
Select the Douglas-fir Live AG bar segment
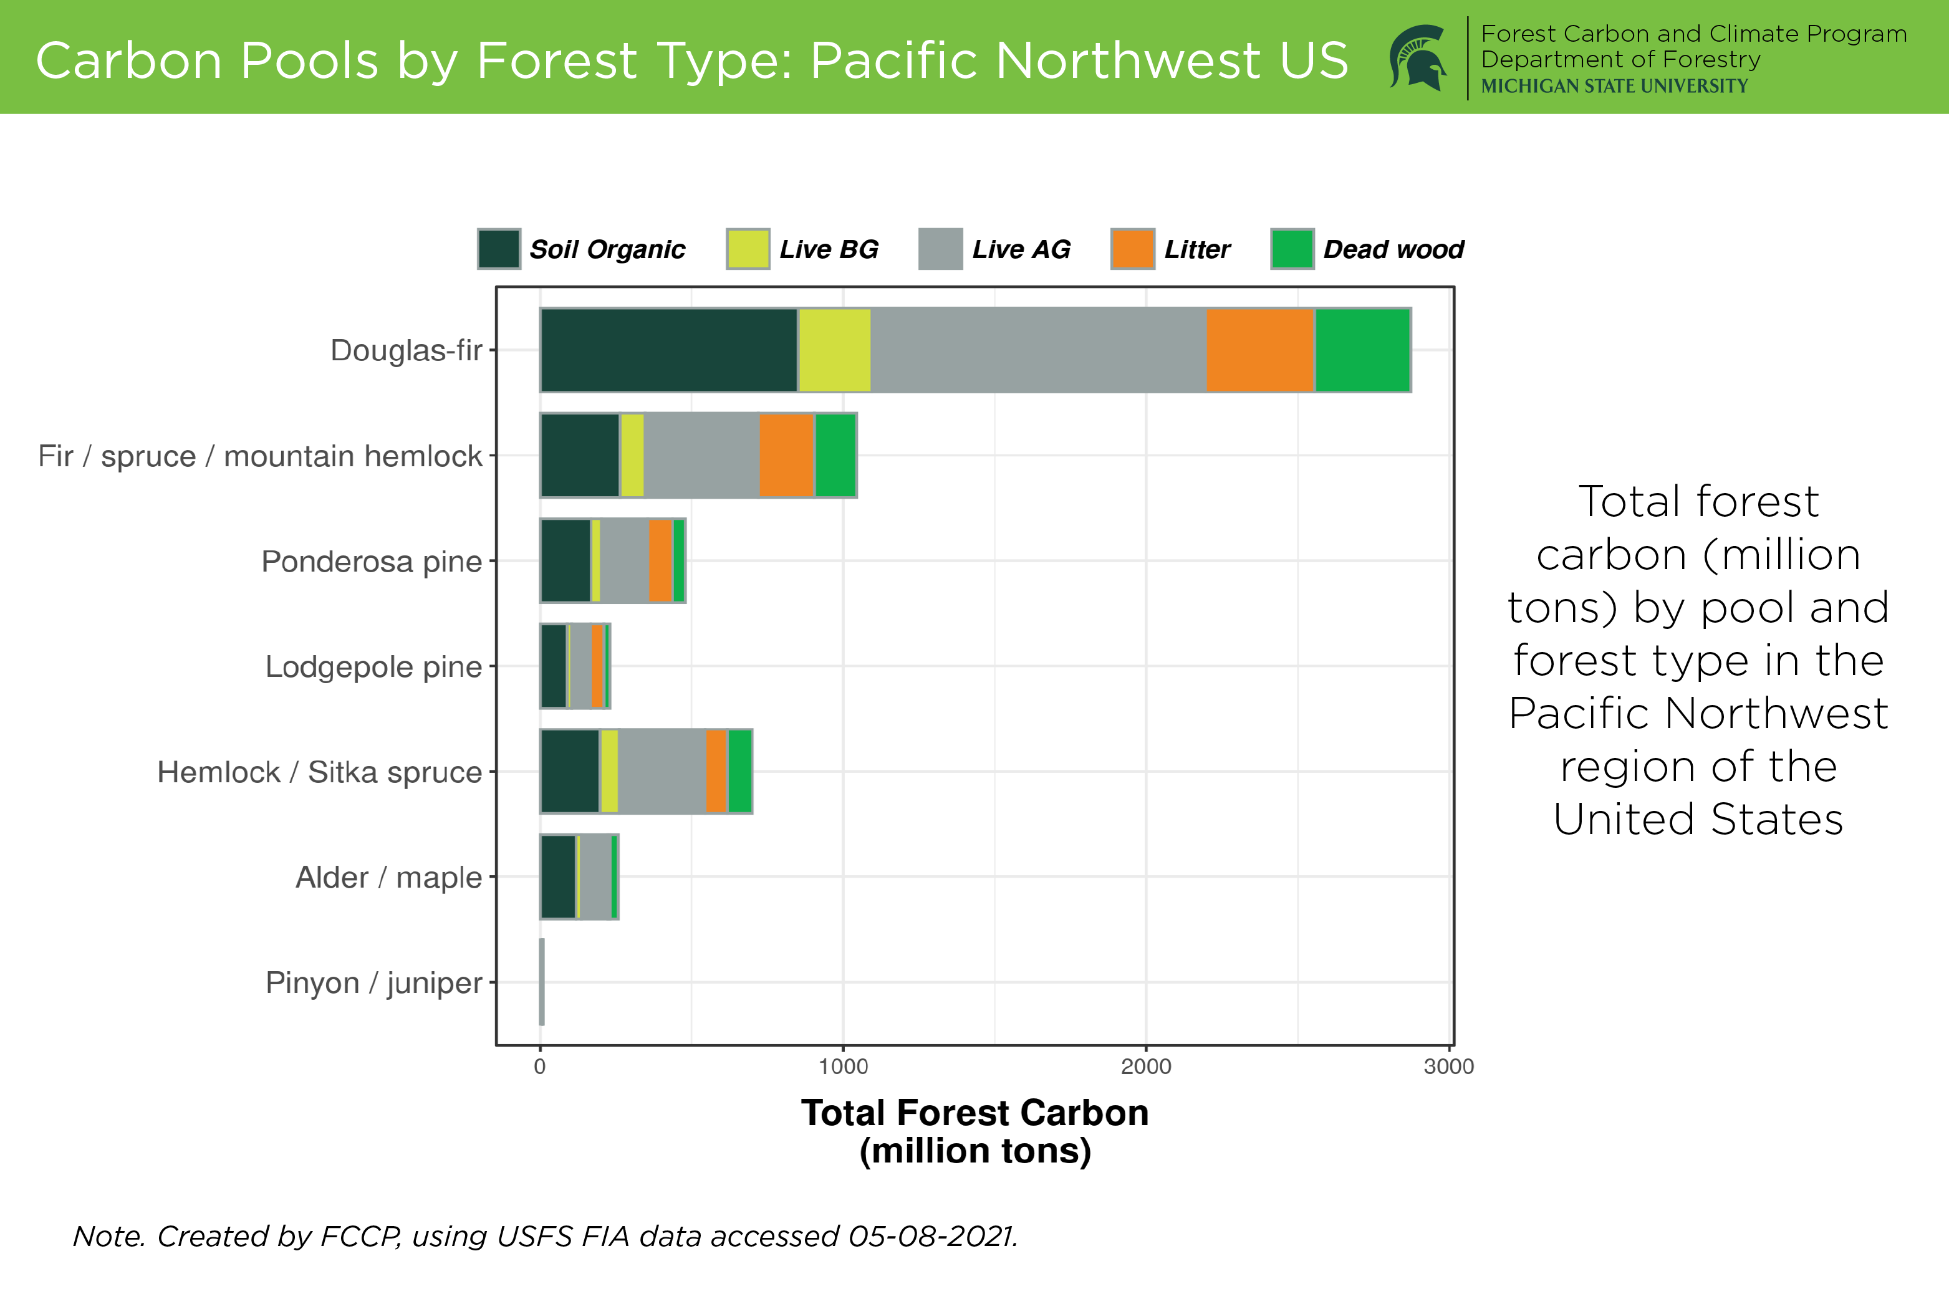click(x=1038, y=350)
